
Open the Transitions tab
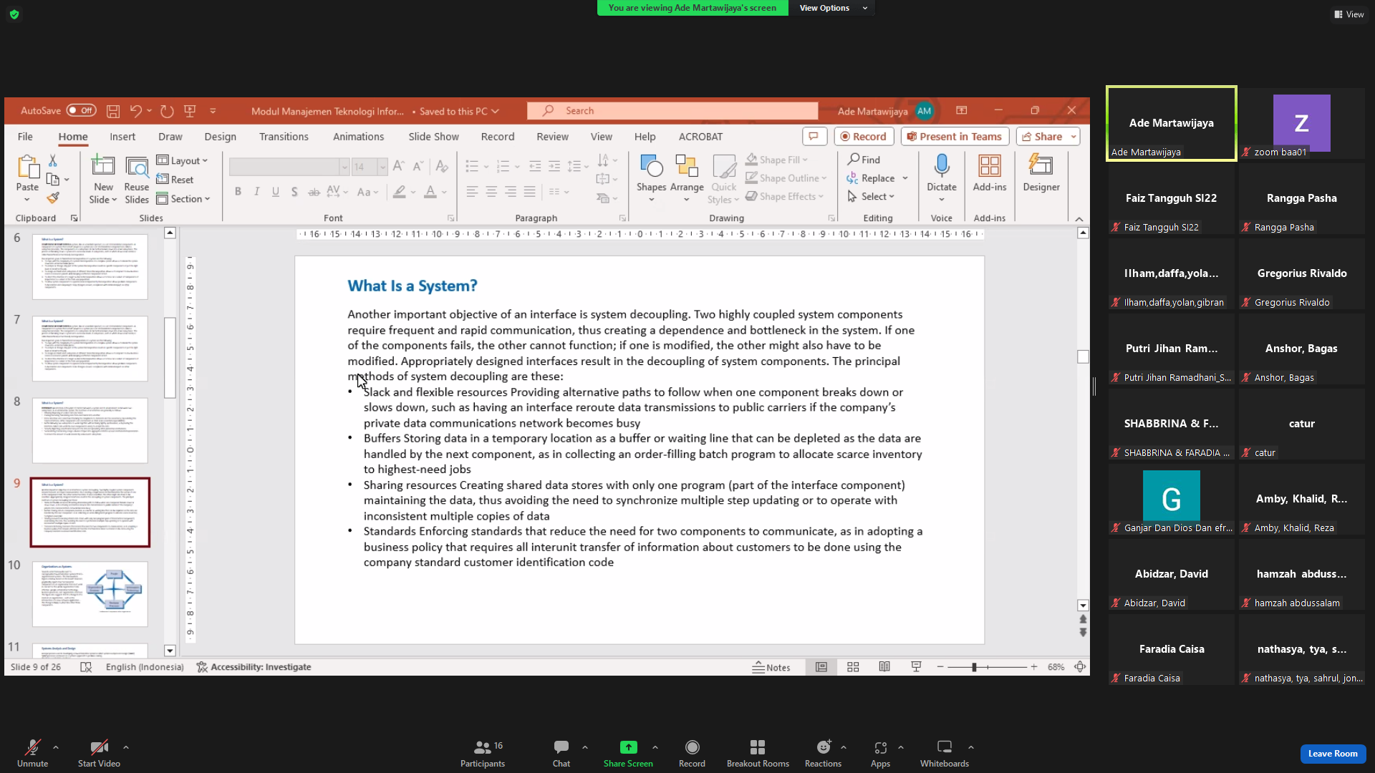[284, 137]
